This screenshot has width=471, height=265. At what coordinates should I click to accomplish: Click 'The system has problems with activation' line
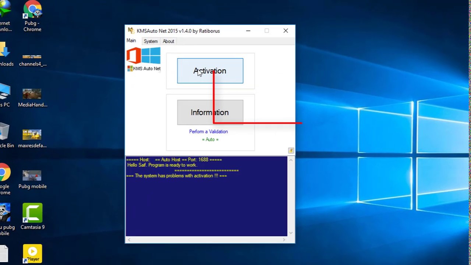click(x=177, y=176)
